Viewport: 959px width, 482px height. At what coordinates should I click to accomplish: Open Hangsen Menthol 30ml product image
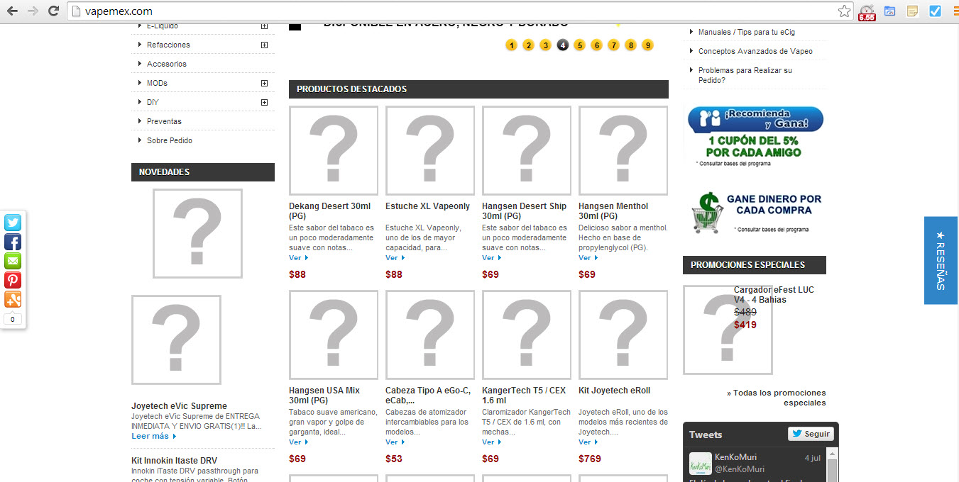click(623, 150)
